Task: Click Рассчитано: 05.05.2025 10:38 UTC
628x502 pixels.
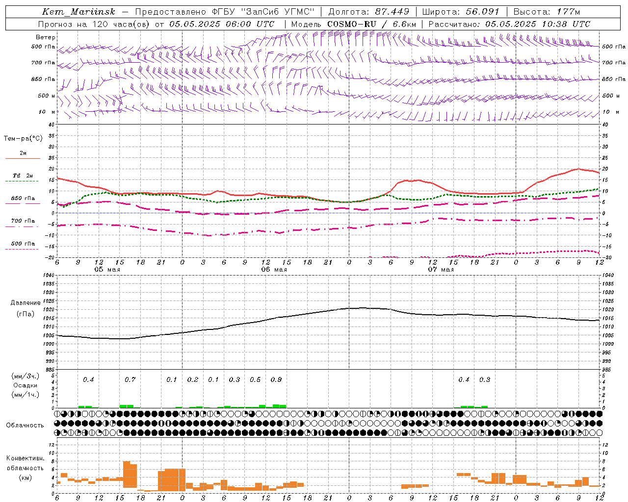Action: (x=509, y=24)
